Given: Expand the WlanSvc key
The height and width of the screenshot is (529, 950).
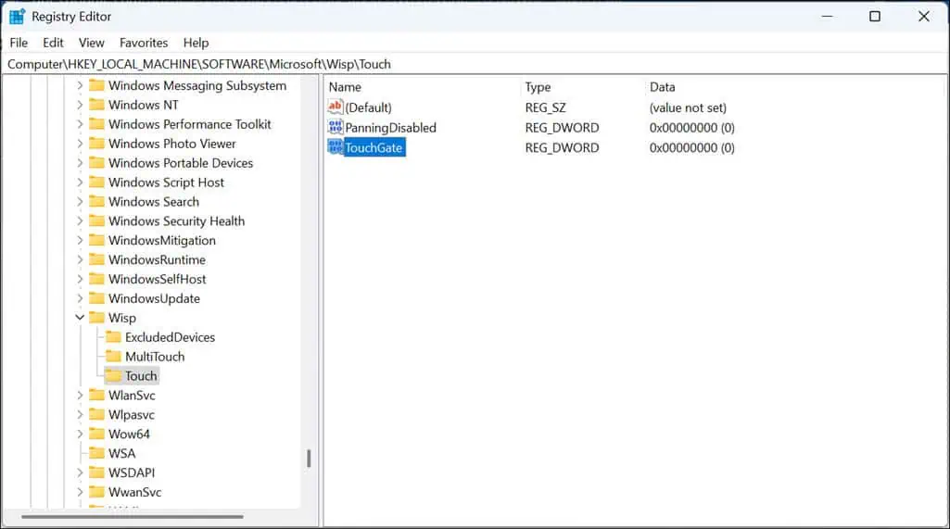Looking at the screenshot, I should (x=80, y=395).
